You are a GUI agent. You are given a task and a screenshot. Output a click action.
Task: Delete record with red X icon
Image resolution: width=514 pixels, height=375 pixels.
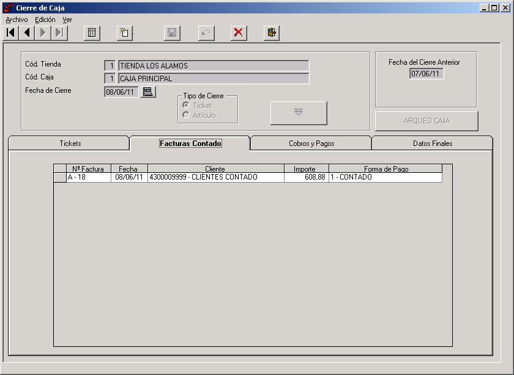click(x=239, y=33)
